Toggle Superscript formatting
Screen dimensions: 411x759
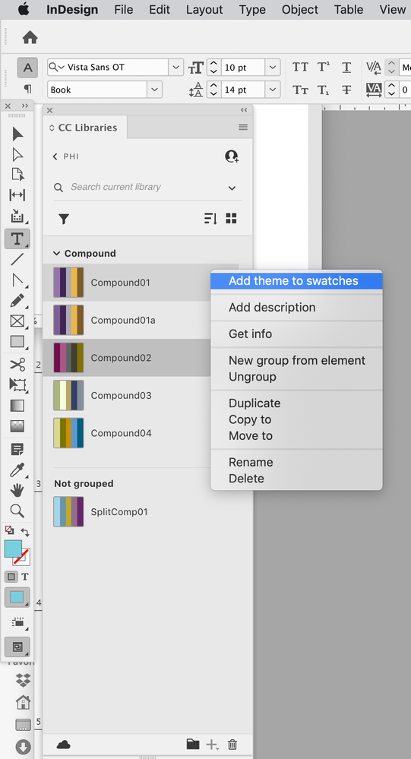324,68
